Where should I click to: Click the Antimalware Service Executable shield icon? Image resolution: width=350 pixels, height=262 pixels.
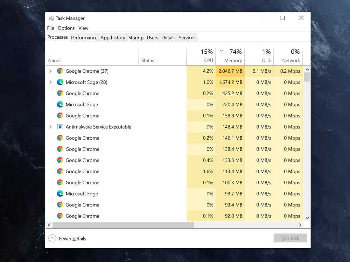(60, 127)
